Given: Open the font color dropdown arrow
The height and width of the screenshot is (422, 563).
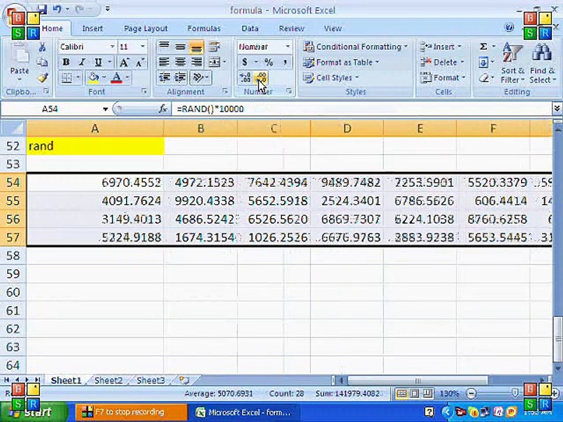Looking at the screenshot, I should point(127,77).
